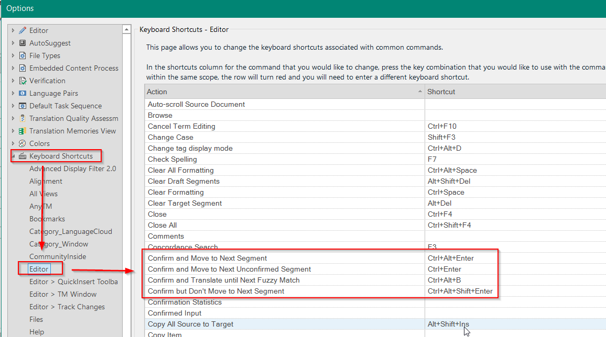The width and height of the screenshot is (606, 337).
Task: Click the pencil icon beside Editor
Action: [23, 30]
